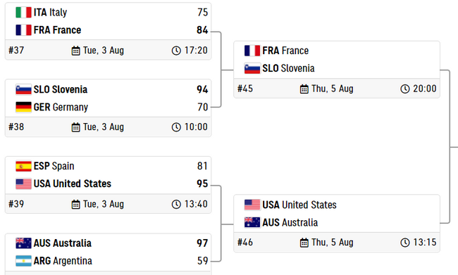
Task: Select game number #46 label
Action: (245, 243)
